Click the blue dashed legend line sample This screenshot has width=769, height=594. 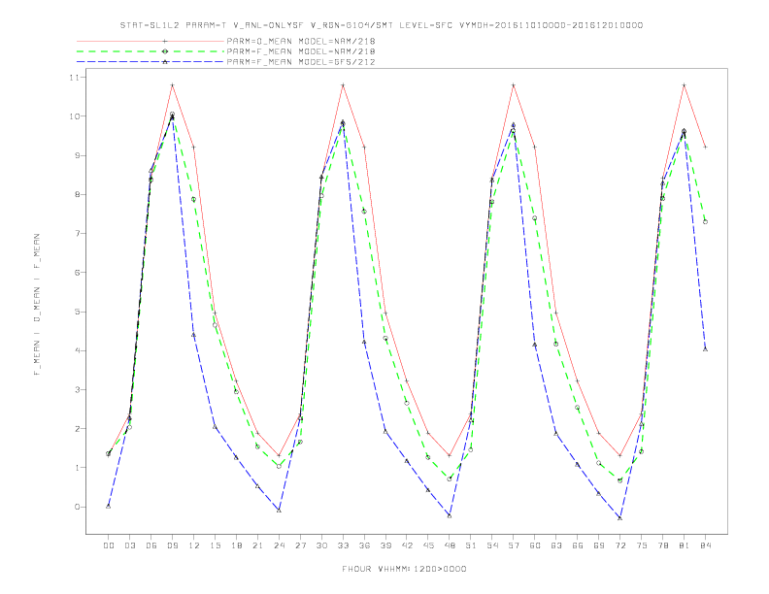[x=150, y=62]
